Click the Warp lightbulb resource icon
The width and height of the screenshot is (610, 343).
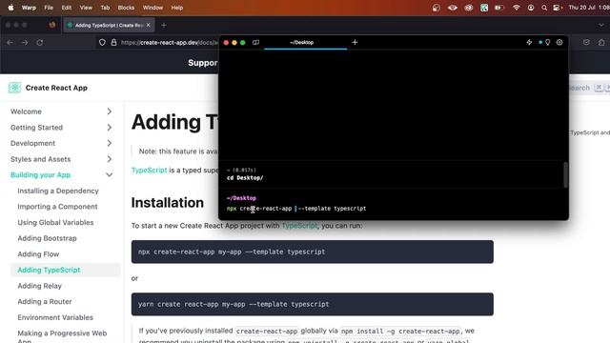548,42
